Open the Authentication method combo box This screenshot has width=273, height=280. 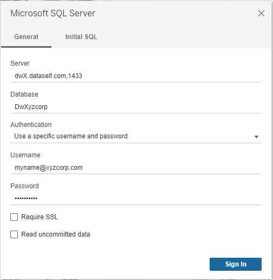click(x=136, y=136)
